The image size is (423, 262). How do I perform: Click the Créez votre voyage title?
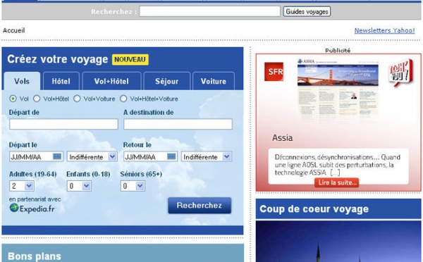(x=58, y=59)
